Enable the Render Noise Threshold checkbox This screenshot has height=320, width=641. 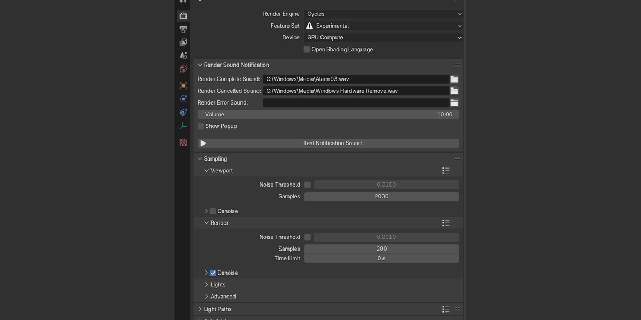point(308,237)
